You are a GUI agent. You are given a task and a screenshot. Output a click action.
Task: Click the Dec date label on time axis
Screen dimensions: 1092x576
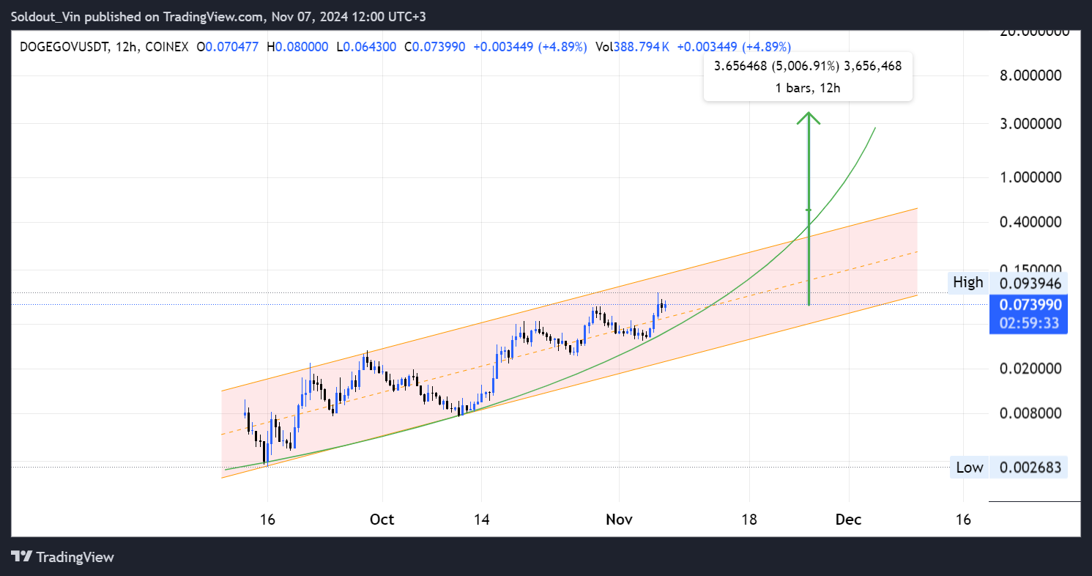[x=849, y=520]
